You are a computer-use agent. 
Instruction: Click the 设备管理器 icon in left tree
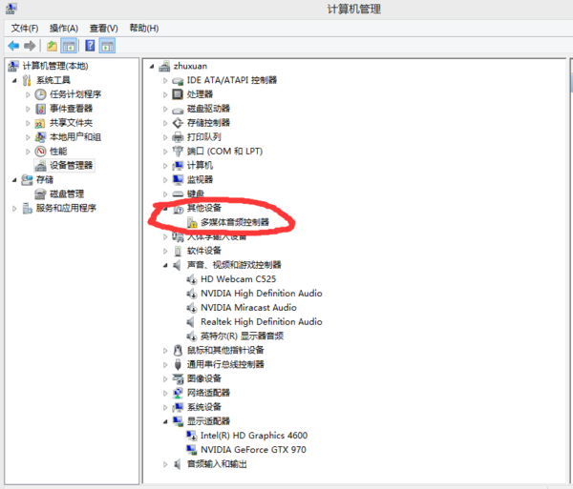coord(41,165)
